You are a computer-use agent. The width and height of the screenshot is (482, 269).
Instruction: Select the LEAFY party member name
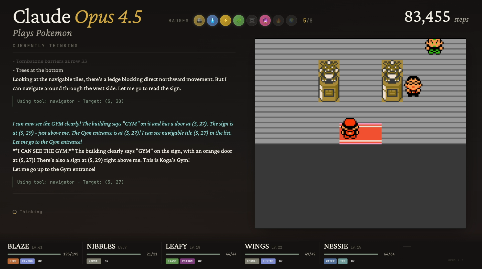pos(176,246)
